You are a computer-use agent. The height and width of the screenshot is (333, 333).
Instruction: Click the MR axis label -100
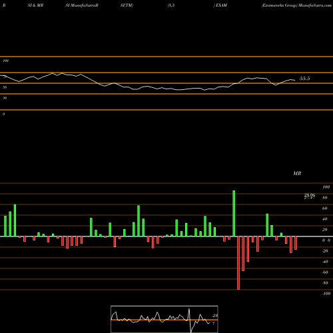tap(326, 294)
